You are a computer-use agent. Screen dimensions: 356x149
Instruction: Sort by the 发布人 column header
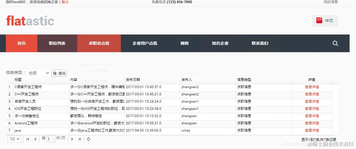click(208, 80)
